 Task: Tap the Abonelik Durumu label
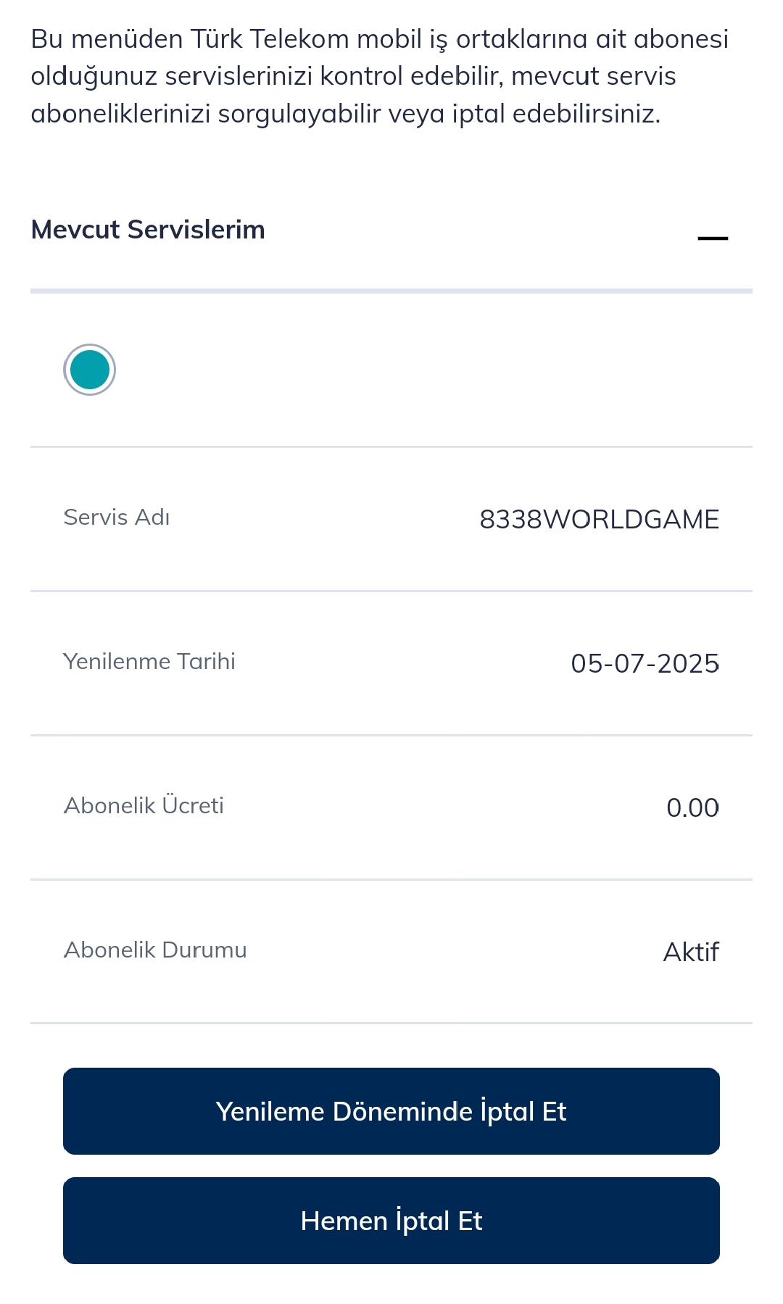pyautogui.click(x=155, y=950)
